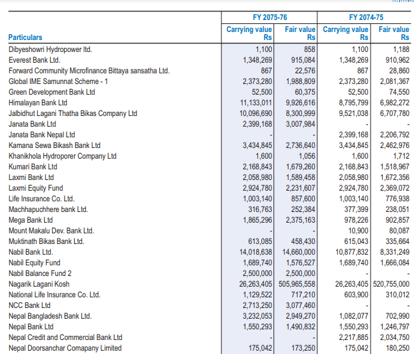Viewport: 414px width, 354px height.
Task: Select Mount Makalu Dev. Bank Ltd. label
Action: coord(51,231)
